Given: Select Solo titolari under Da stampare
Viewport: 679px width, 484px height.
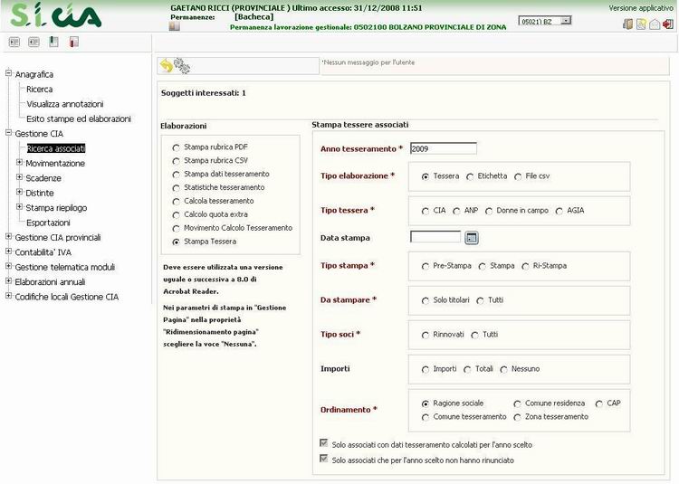Looking at the screenshot, I should pyautogui.click(x=426, y=300).
